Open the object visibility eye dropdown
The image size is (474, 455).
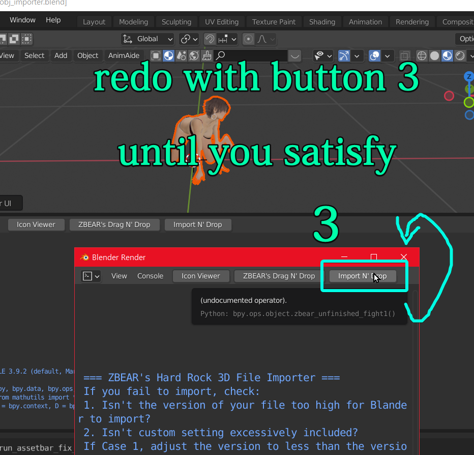(x=323, y=55)
